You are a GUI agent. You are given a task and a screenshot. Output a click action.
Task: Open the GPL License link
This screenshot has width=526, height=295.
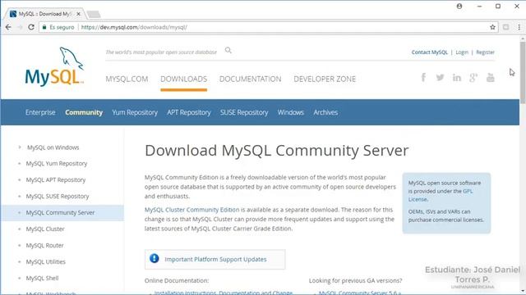click(x=441, y=195)
